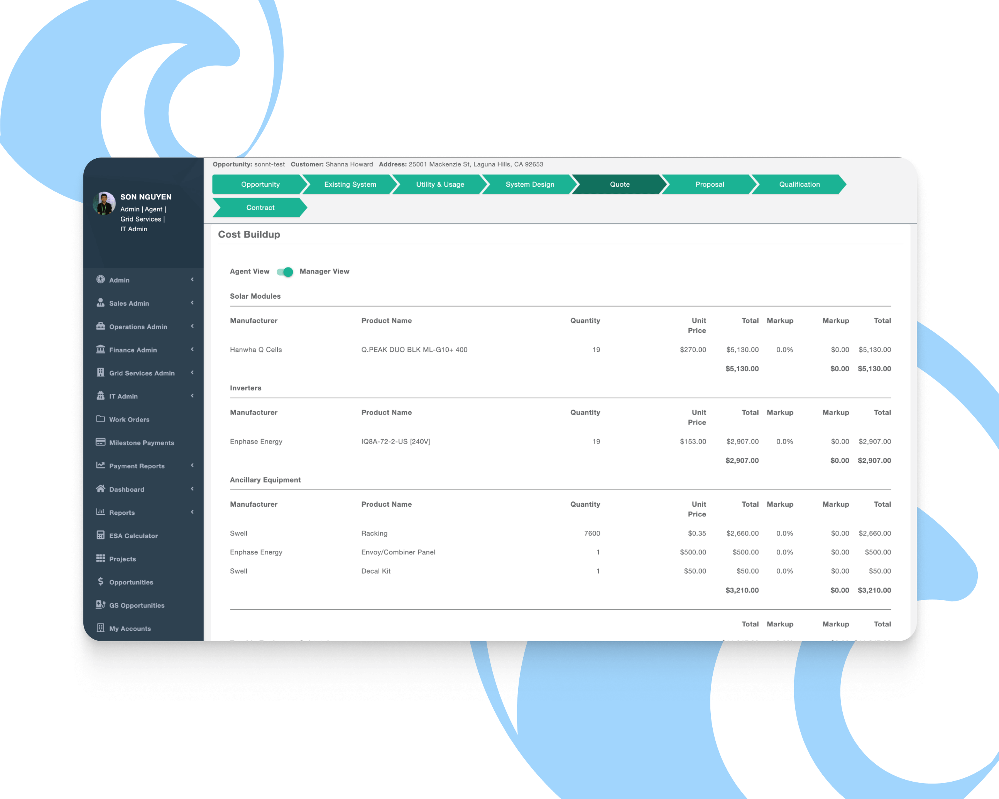Click the My Accounts building icon
Screen dimensions: 999x799
(x=101, y=628)
